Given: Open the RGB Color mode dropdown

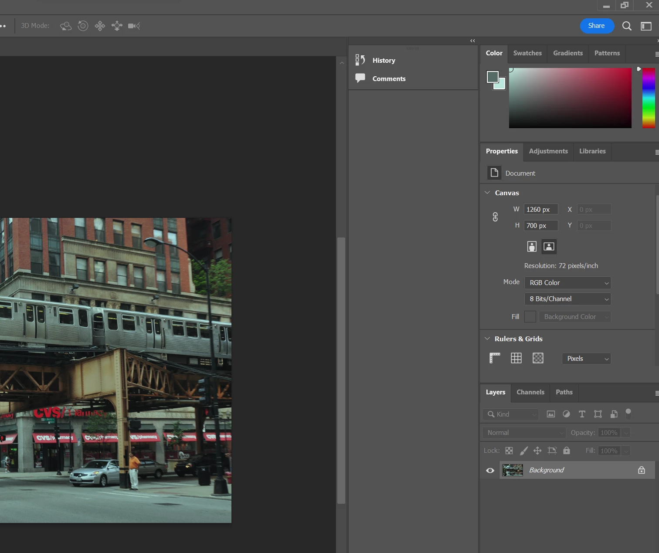Looking at the screenshot, I should pyautogui.click(x=567, y=283).
